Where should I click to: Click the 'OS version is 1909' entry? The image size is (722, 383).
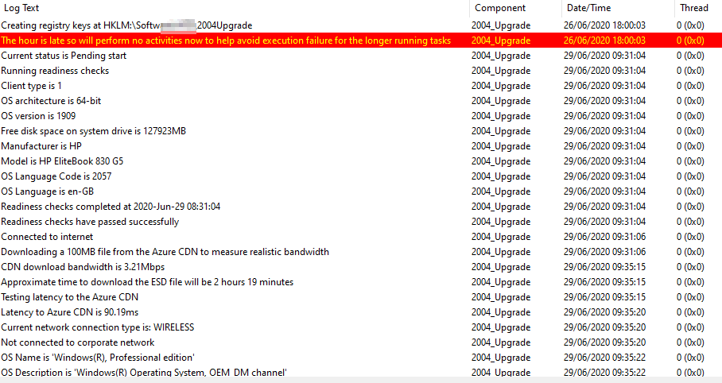38,116
